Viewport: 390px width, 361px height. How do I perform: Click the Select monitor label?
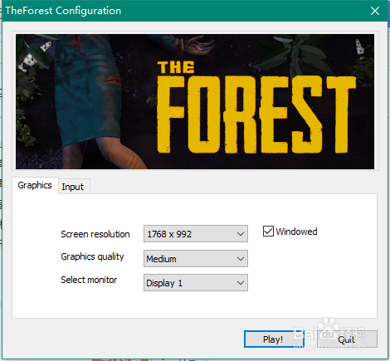click(x=89, y=280)
